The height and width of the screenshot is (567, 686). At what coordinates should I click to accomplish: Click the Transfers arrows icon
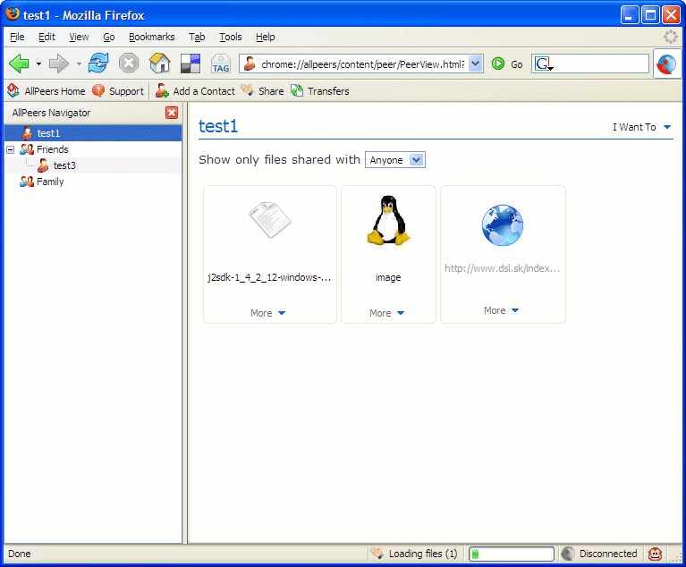click(297, 90)
